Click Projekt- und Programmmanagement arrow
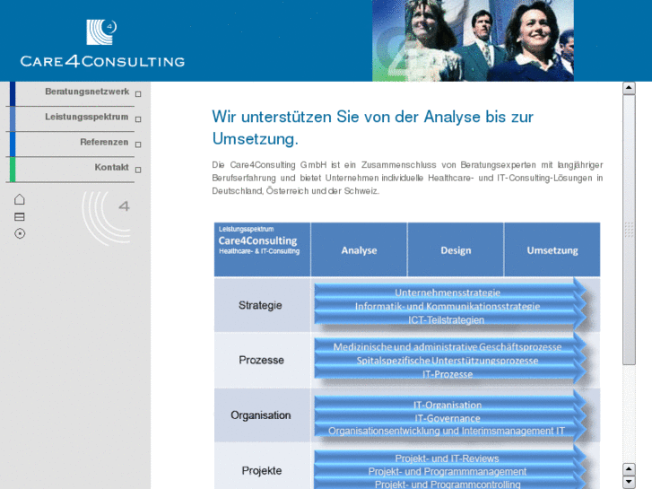Viewport: 652px width, 489px height. [x=450, y=472]
